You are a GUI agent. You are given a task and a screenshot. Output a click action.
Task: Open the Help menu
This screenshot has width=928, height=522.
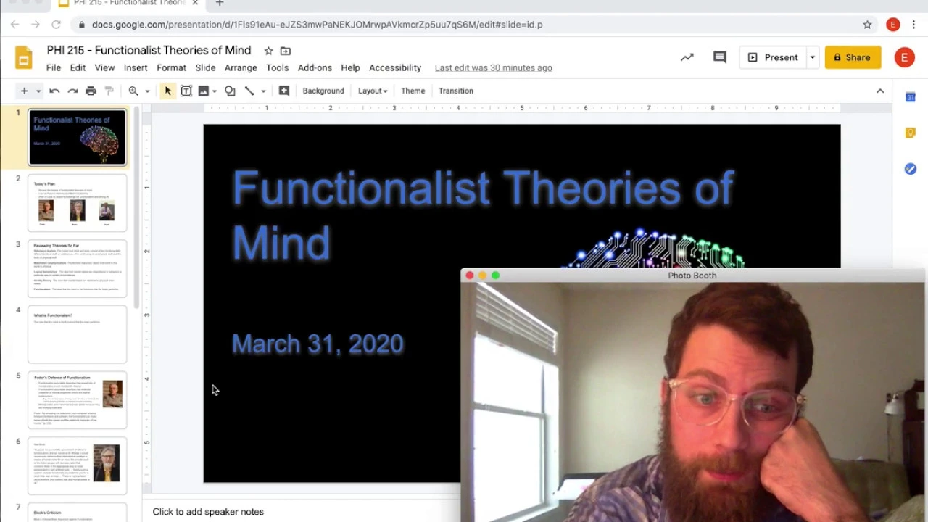click(350, 67)
